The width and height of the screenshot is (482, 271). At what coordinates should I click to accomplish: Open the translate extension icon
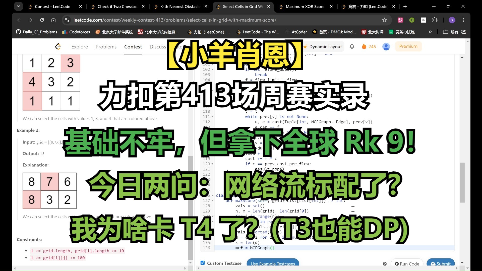click(400, 20)
